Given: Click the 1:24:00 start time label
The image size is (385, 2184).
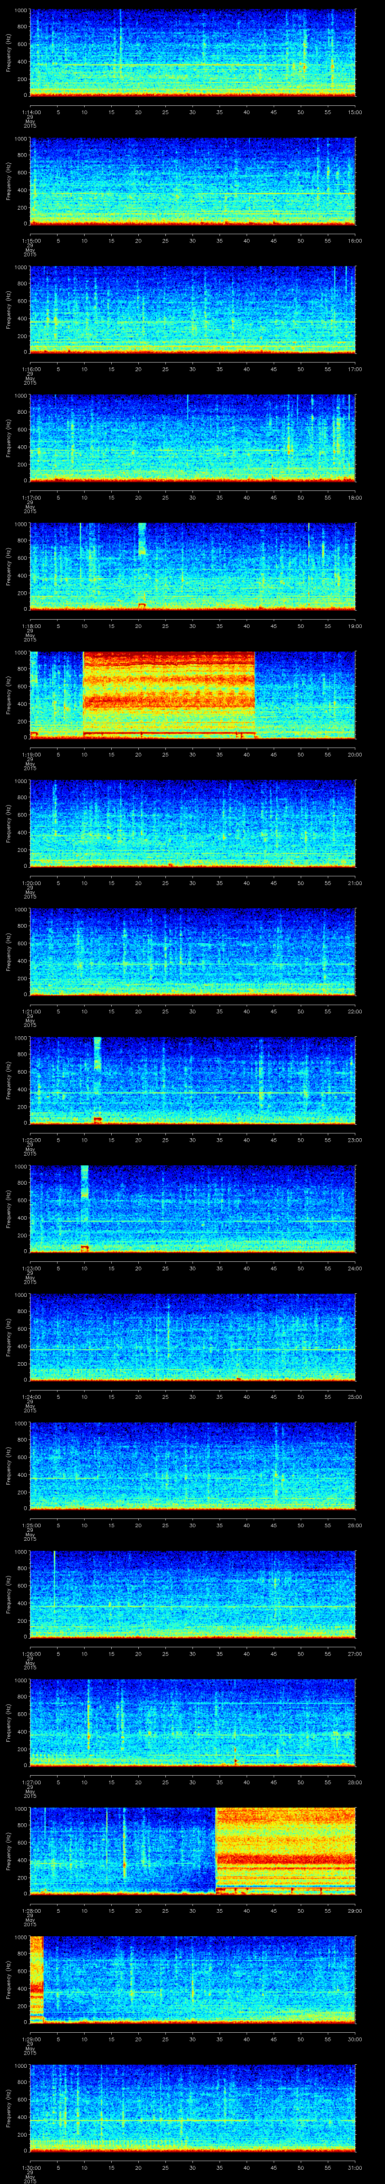Looking at the screenshot, I should [x=31, y=1397].
